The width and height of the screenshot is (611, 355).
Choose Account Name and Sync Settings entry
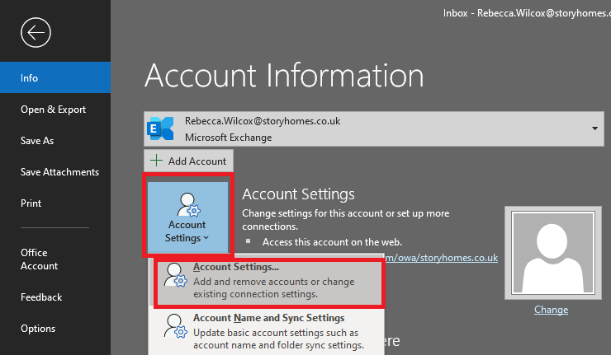266,332
